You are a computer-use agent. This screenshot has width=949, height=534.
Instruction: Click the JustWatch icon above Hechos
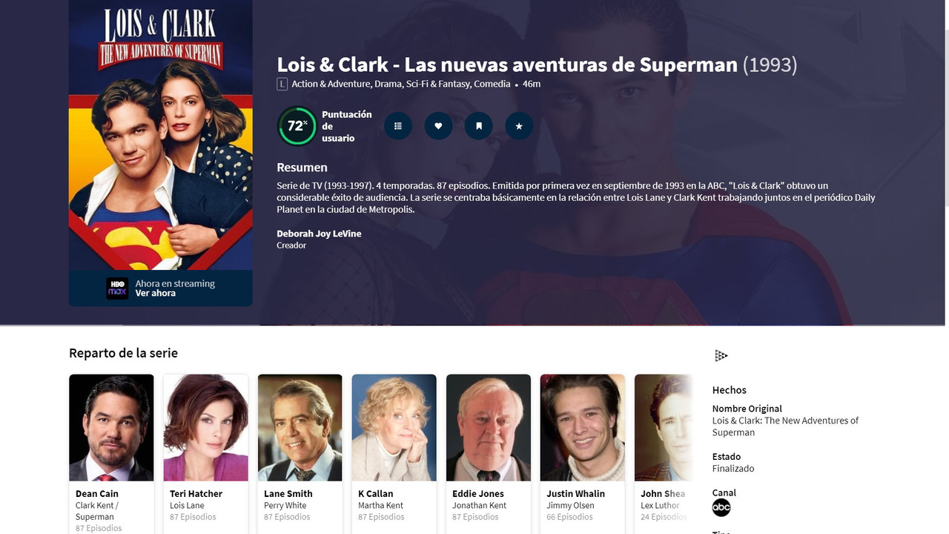tap(721, 356)
